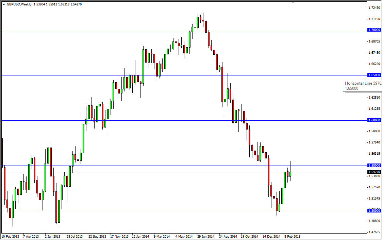
Task: Click the current price tag showing 1.54270
Action: pyautogui.click(x=375, y=172)
